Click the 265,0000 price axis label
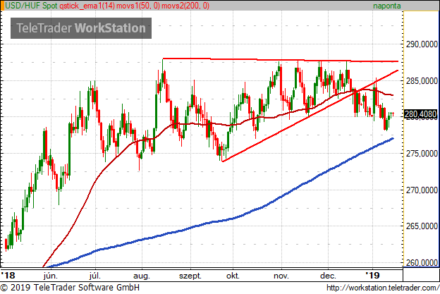Viewport: 440px width, 294px height. point(422,226)
